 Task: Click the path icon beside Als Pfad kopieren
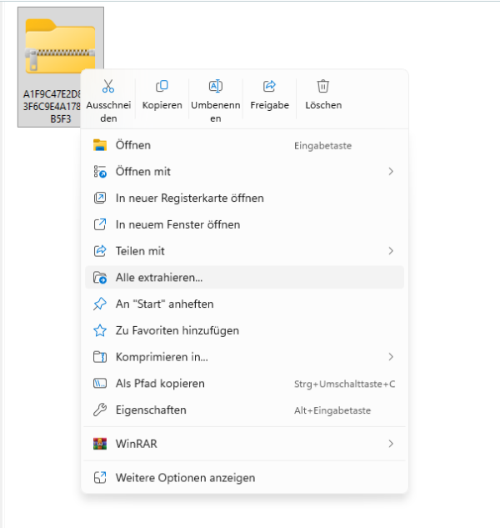(100, 384)
